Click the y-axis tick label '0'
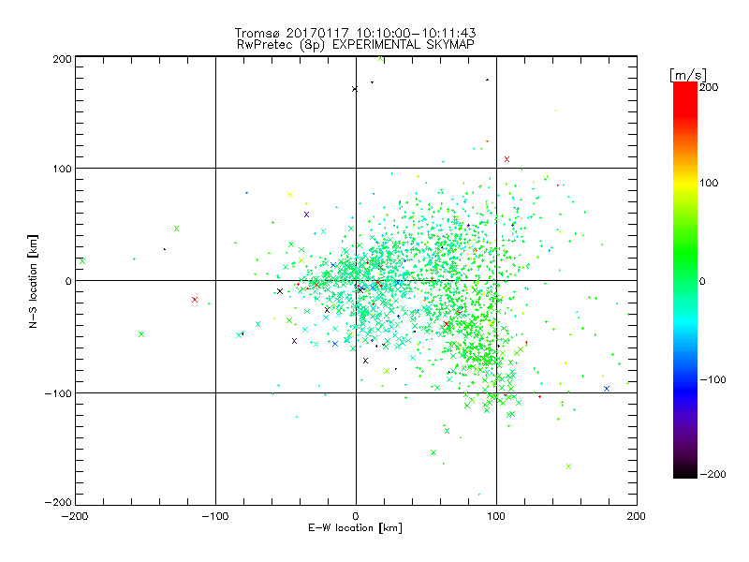This screenshot has width=749, height=562. pos(68,281)
